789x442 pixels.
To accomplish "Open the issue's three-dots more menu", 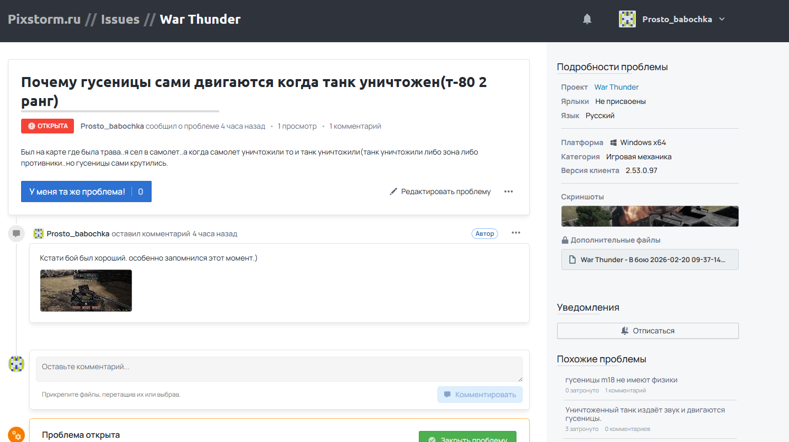I will (509, 191).
